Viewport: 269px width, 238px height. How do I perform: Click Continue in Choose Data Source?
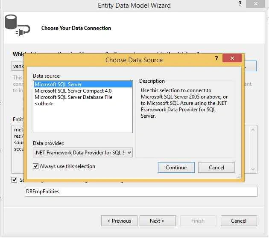click(x=176, y=167)
